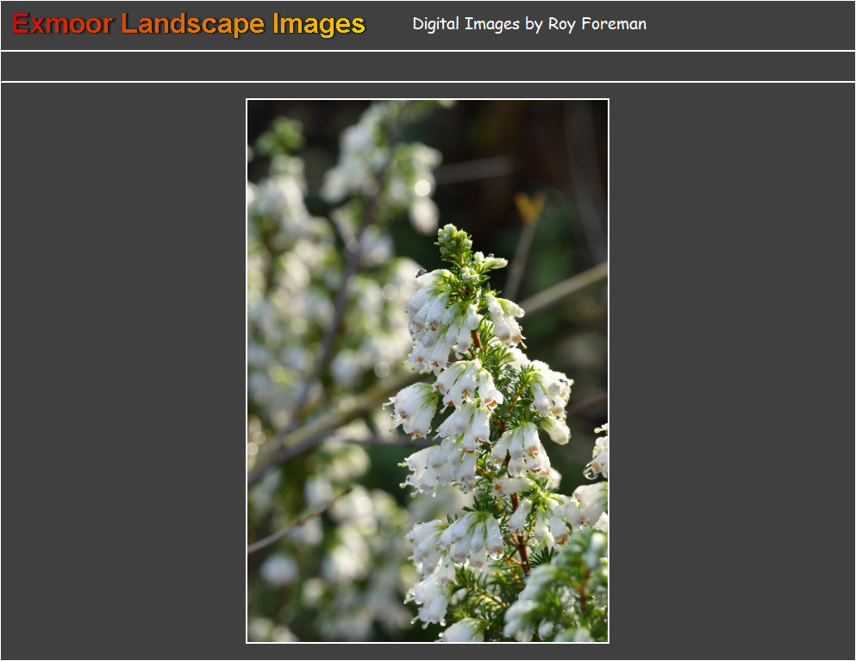Click the 'Digital Images by Roy Foreman' text
The height and width of the screenshot is (661, 856).
[x=528, y=24]
